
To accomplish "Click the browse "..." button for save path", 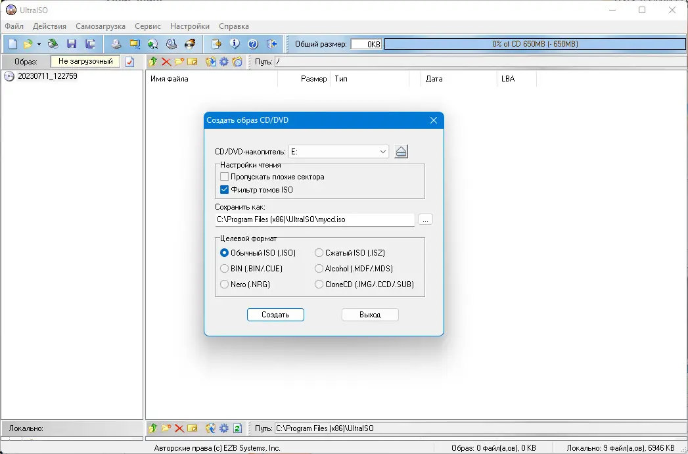I will point(425,219).
